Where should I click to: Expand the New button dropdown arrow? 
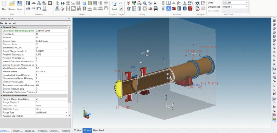tap(4, 12)
